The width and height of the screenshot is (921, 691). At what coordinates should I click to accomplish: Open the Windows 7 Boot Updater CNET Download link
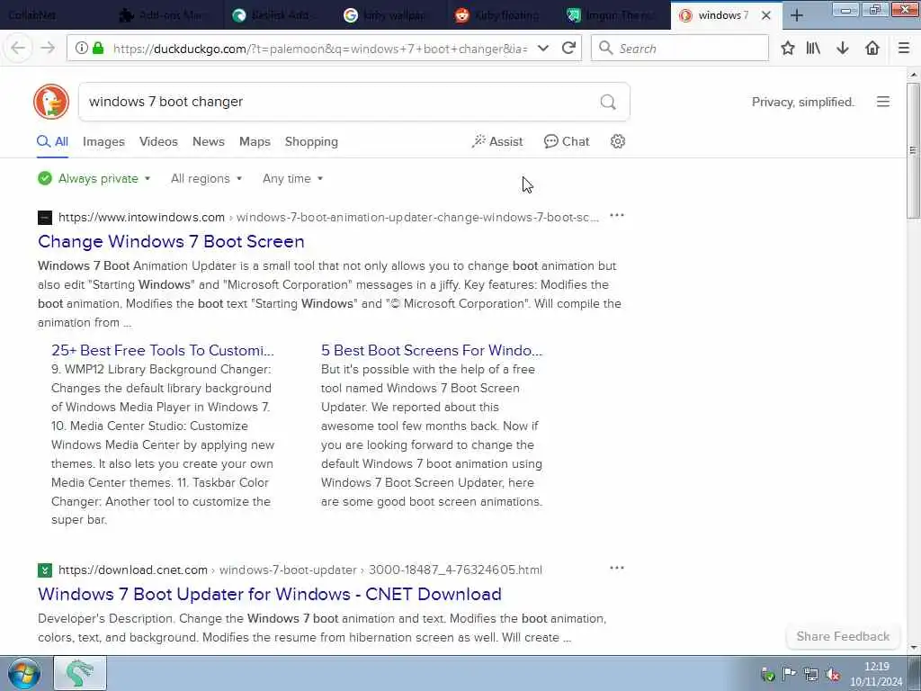pos(270,594)
